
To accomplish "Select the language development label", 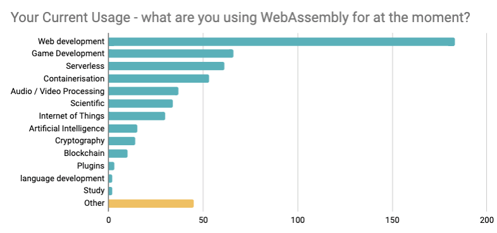I will point(63,179).
